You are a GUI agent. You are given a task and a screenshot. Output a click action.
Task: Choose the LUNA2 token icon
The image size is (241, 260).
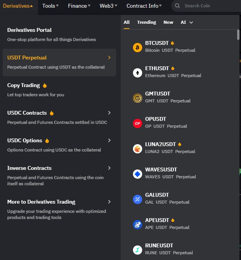pyautogui.click(x=138, y=149)
